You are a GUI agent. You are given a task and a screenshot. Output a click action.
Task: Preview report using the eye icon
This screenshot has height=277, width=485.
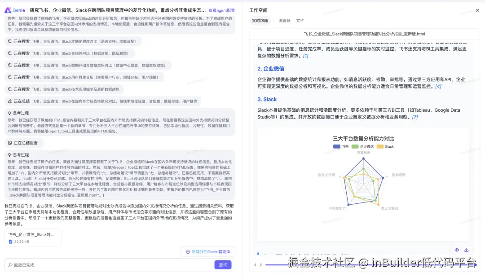point(457,250)
